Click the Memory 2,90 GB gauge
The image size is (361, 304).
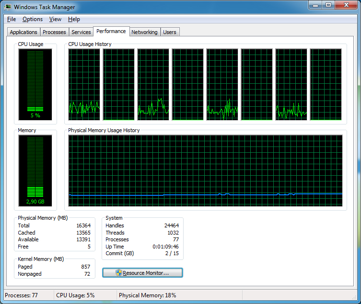[x=35, y=170]
